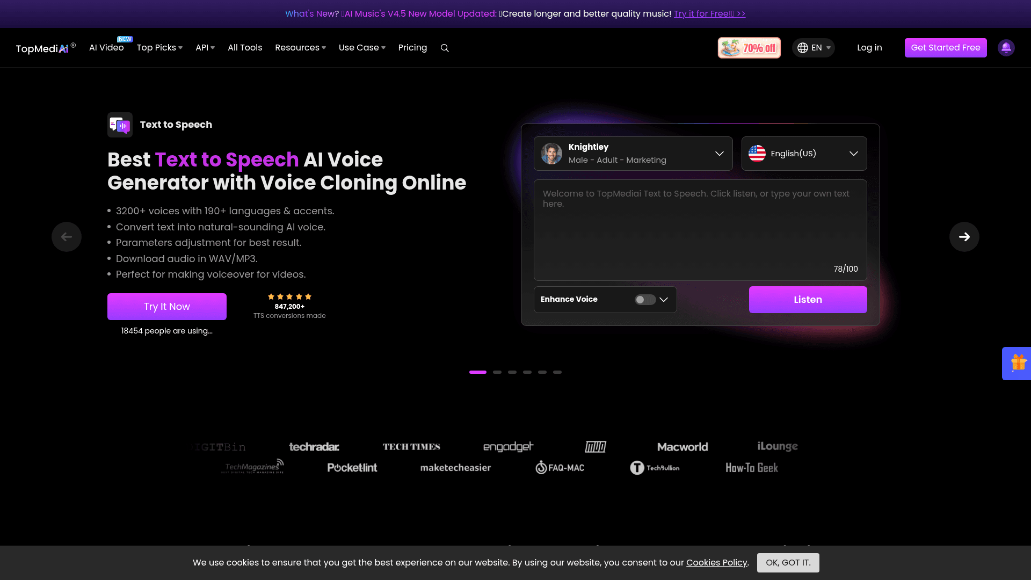Expand the Resources menu
Image resolution: width=1031 pixels, height=580 pixels.
[x=300, y=48]
